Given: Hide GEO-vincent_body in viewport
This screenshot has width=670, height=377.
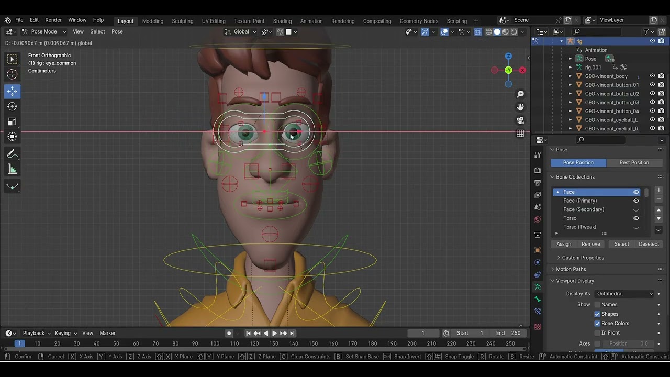Looking at the screenshot, I should (x=652, y=76).
